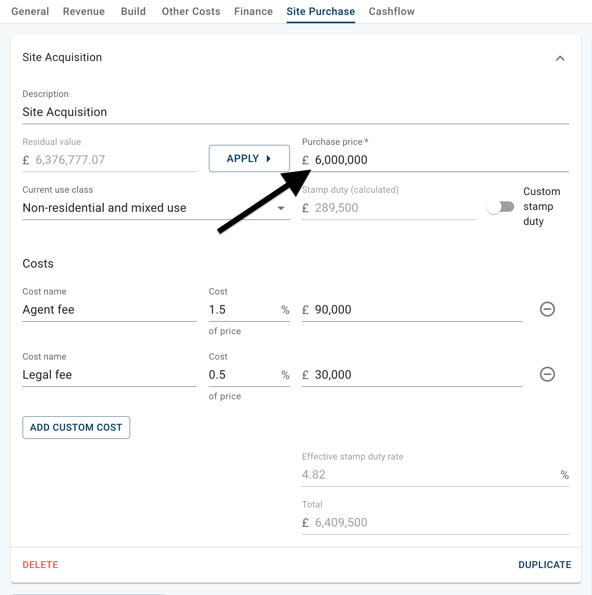This screenshot has height=595, width=592.
Task: Switch to the Finance tab
Action: click(x=253, y=12)
